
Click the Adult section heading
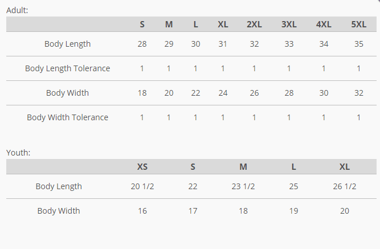pos(17,10)
